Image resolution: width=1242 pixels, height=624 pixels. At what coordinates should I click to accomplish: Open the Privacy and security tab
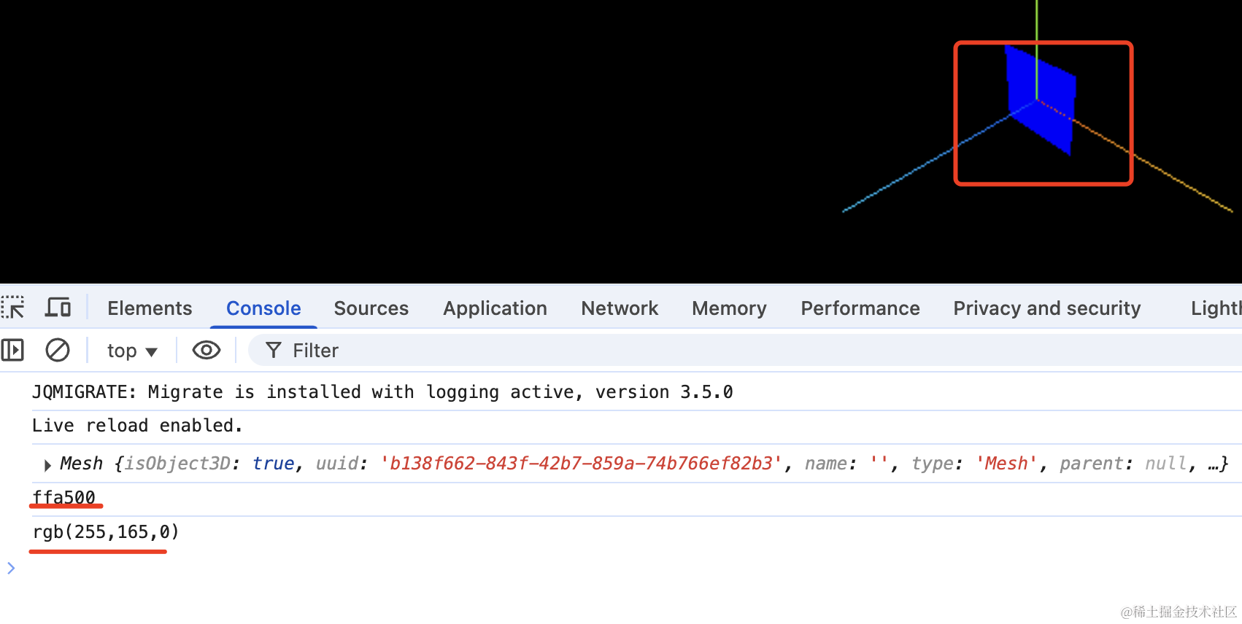click(1046, 308)
